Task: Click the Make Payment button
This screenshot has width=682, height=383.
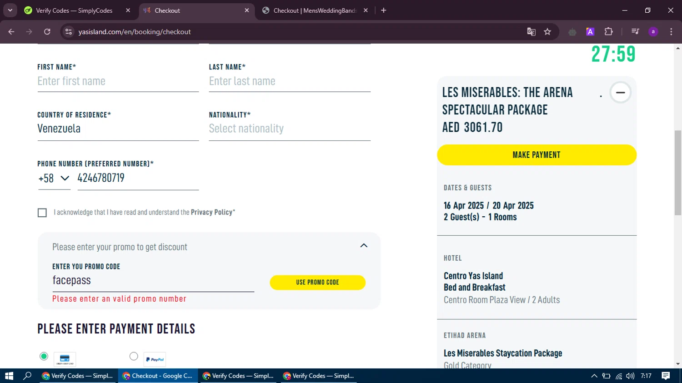Action: tap(537, 155)
